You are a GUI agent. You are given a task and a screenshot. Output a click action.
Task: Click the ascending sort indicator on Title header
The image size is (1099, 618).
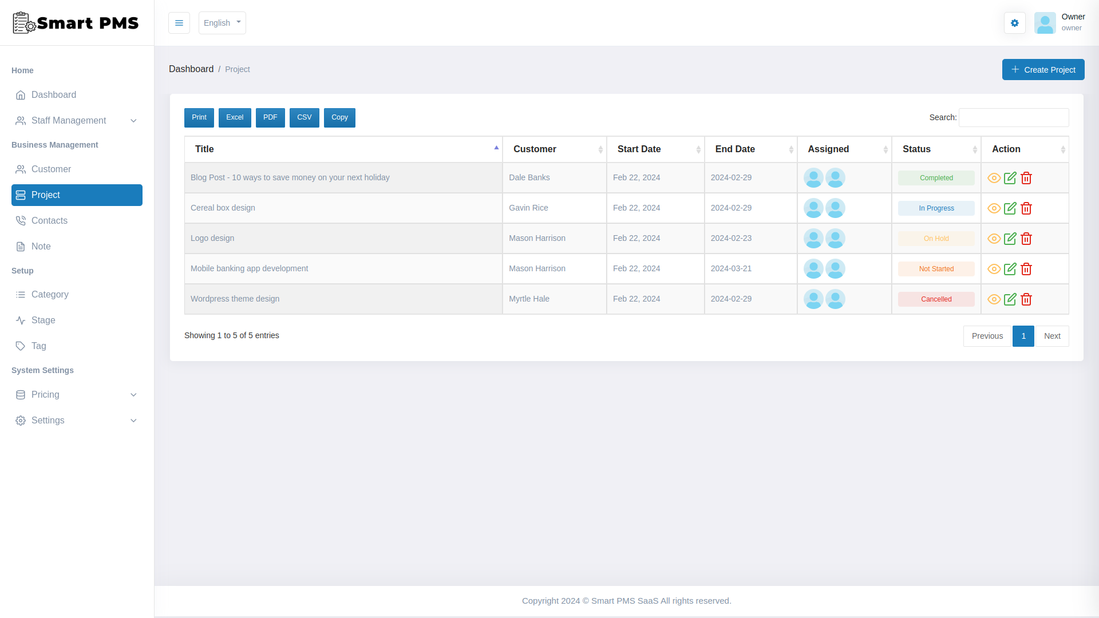[x=496, y=147]
